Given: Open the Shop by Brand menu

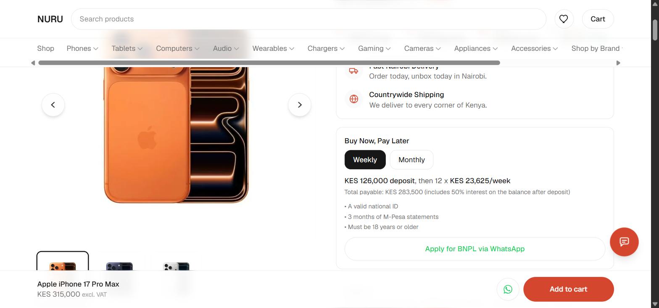Looking at the screenshot, I should point(597,48).
